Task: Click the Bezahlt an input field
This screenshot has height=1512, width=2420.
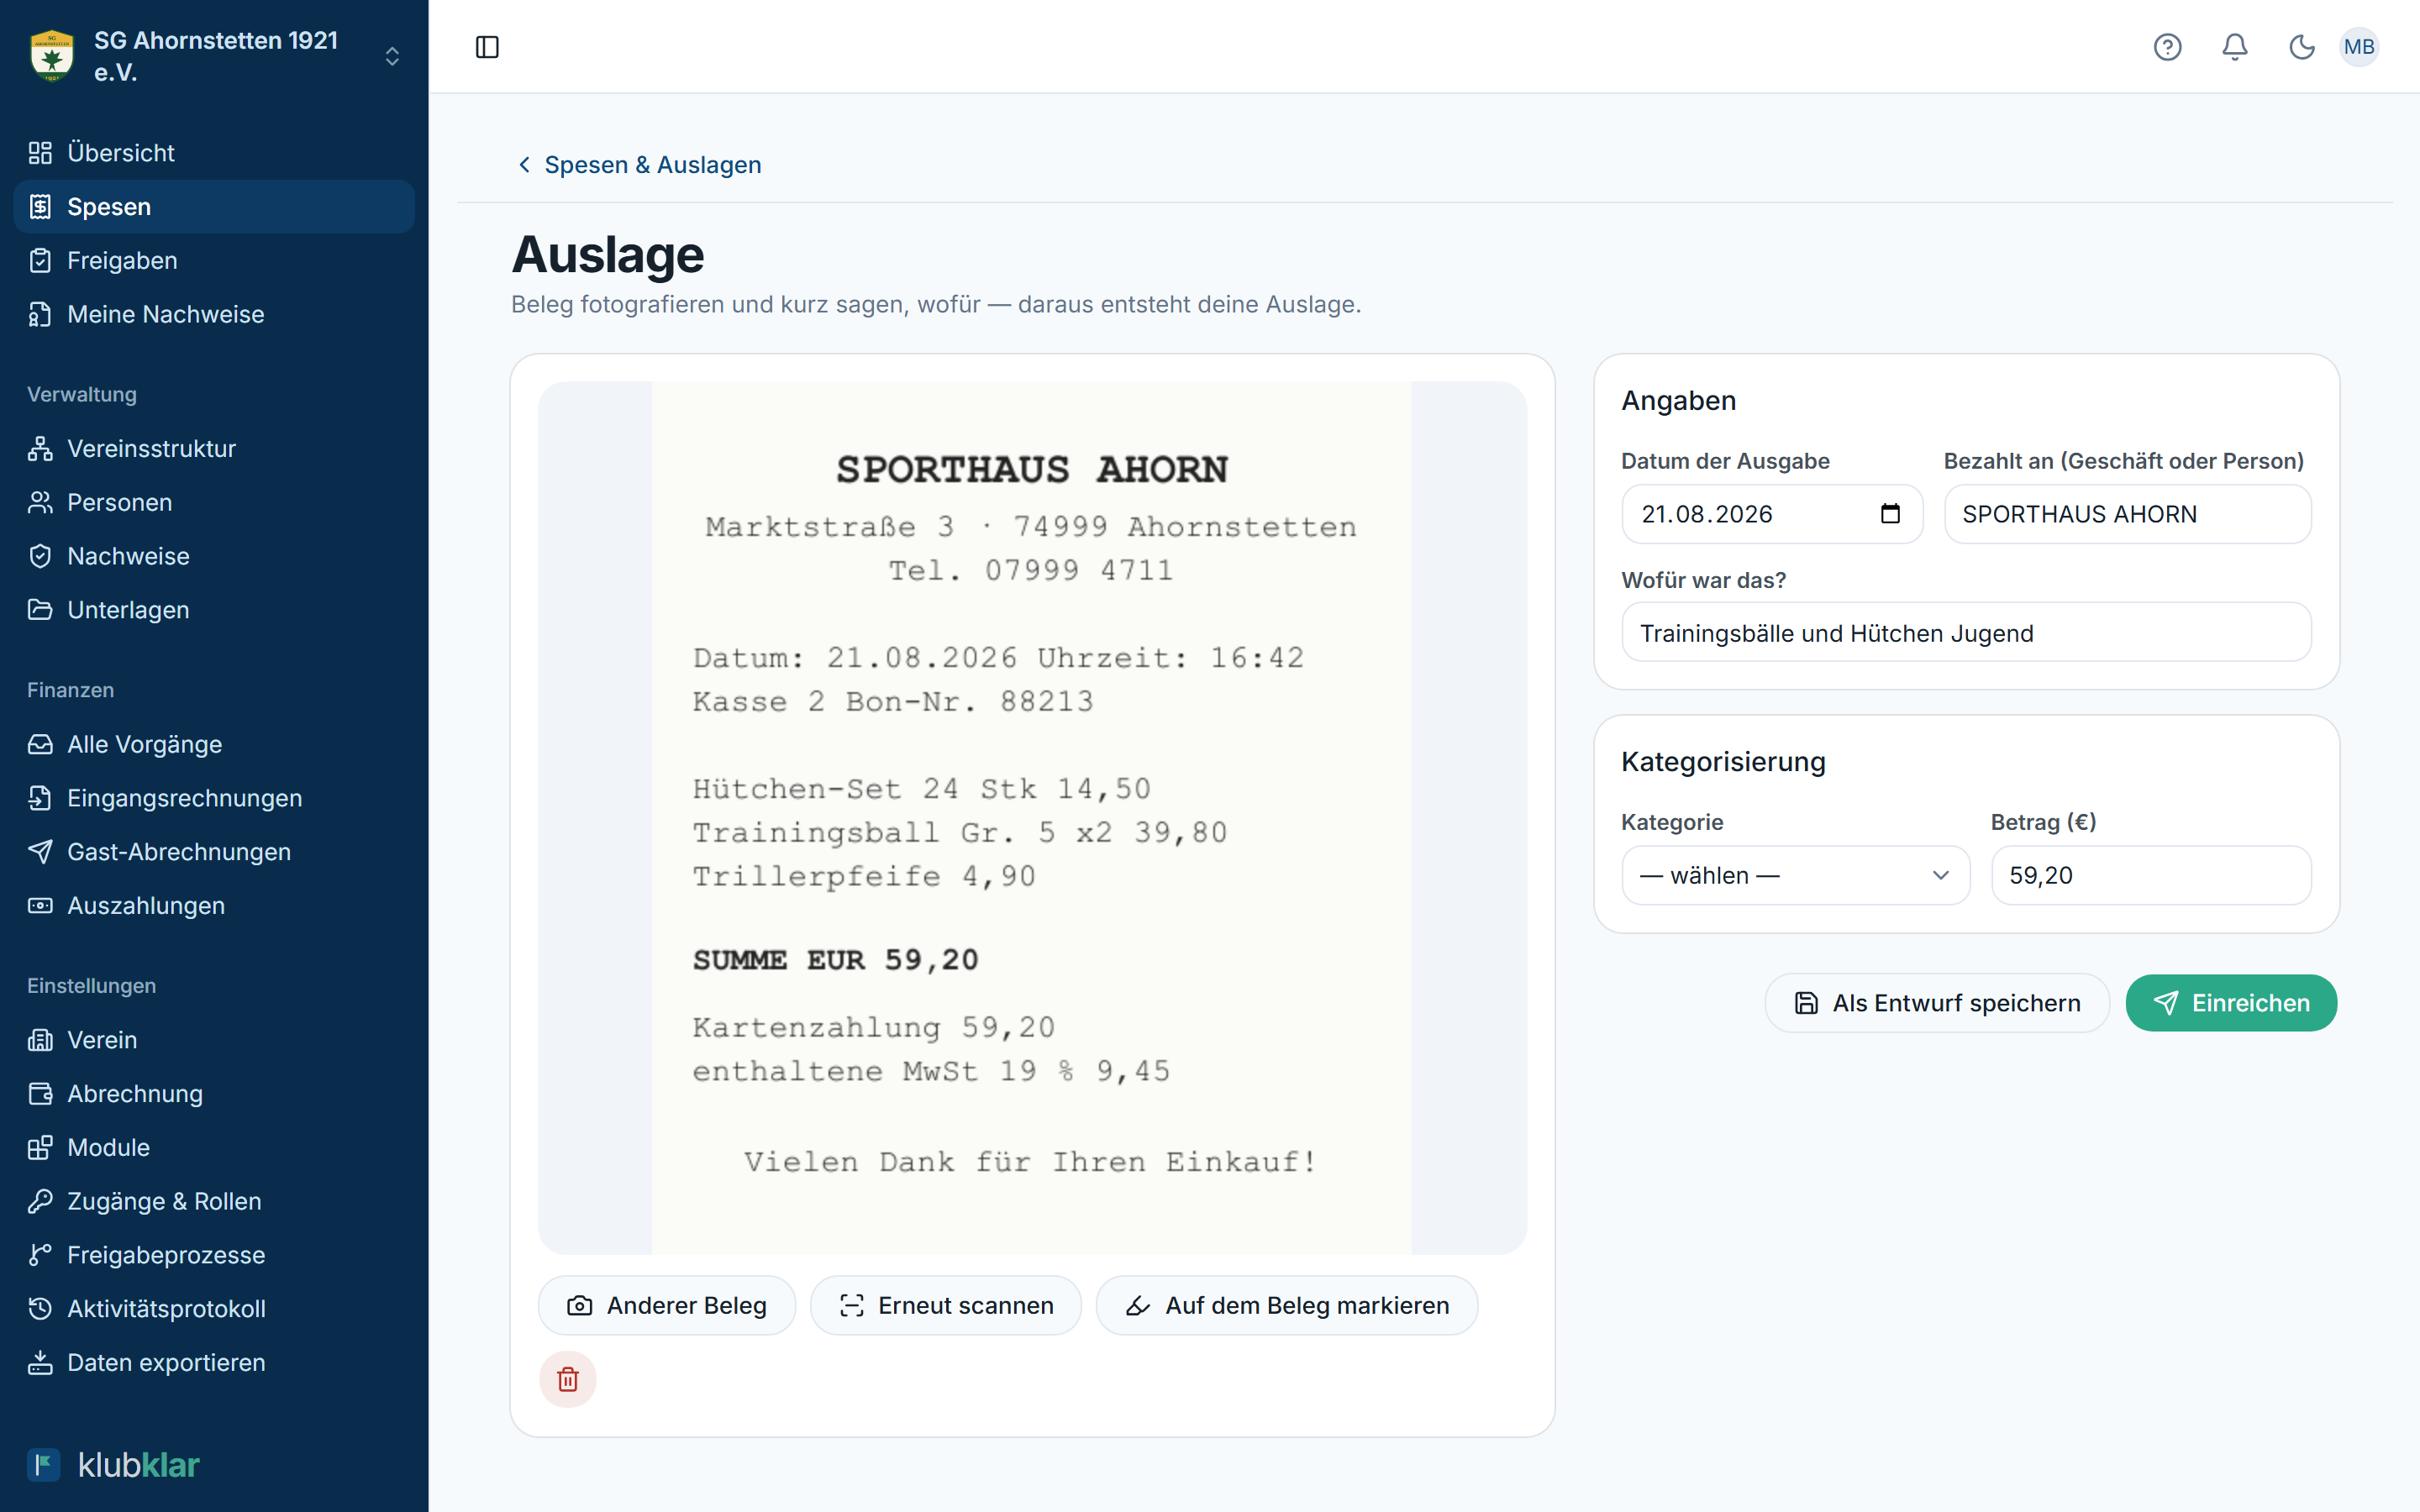Action: [2127, 514]
